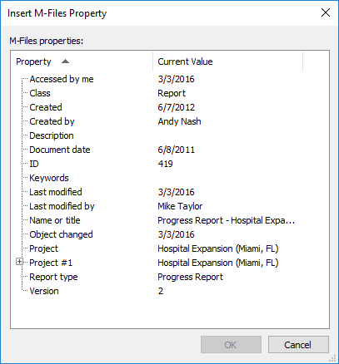Pick the Description property
This screenshot has height=364, width=339.
coord(52,135)
